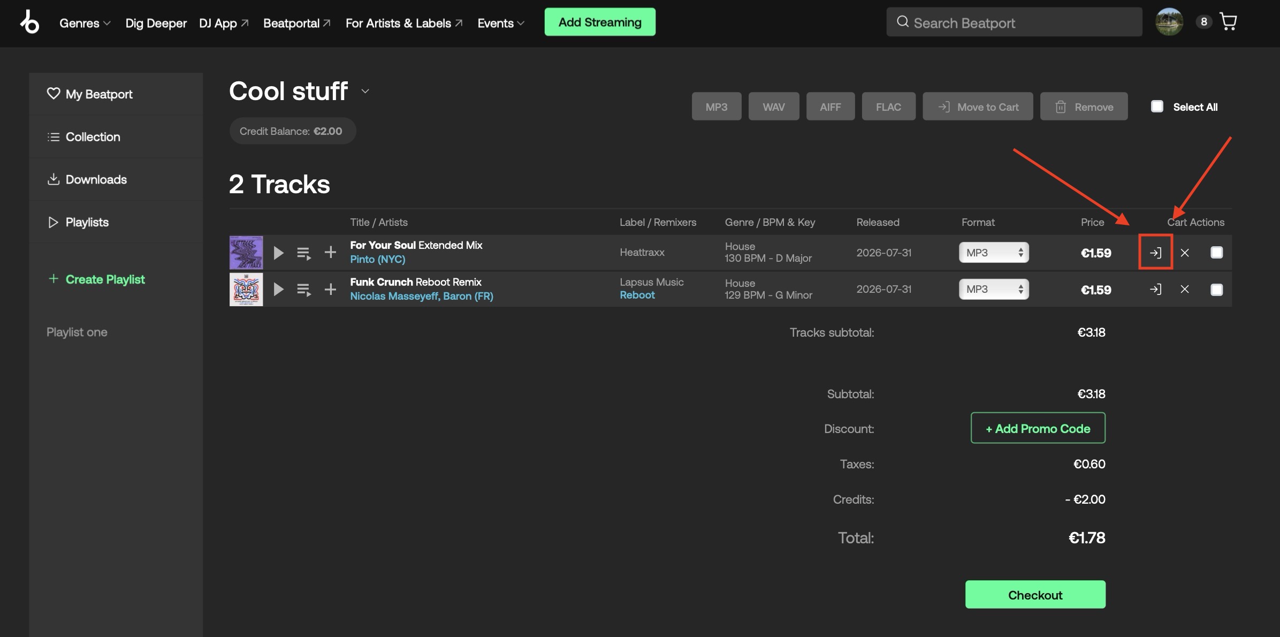Move For Your Soul to cart

coord(1155,253)
